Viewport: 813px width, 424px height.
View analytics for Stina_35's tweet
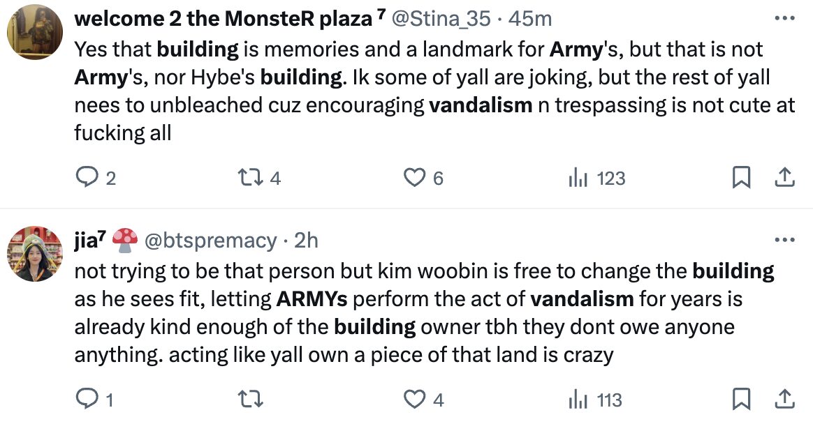(x=577, y=179)
